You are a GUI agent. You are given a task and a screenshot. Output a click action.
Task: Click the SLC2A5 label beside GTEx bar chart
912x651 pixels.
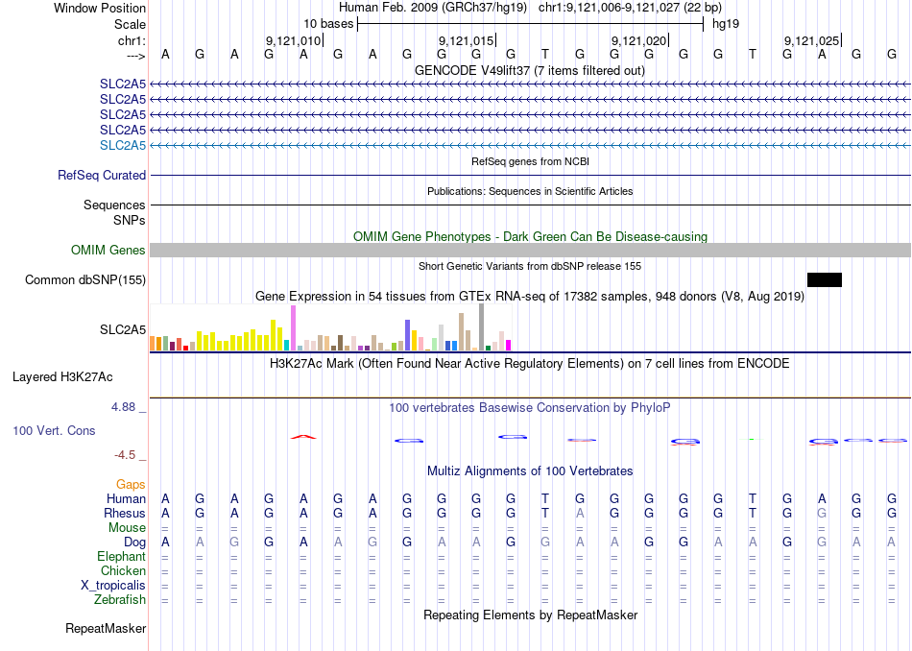tap(123, 330)
